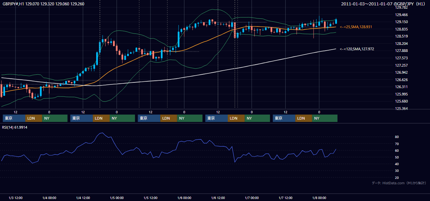This screenshot has width=430, height=201.
Task: Click RSI scale level 60
Action: click(397, 150)
